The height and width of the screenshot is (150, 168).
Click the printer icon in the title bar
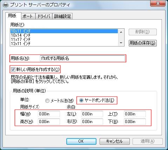click(6, 5)
